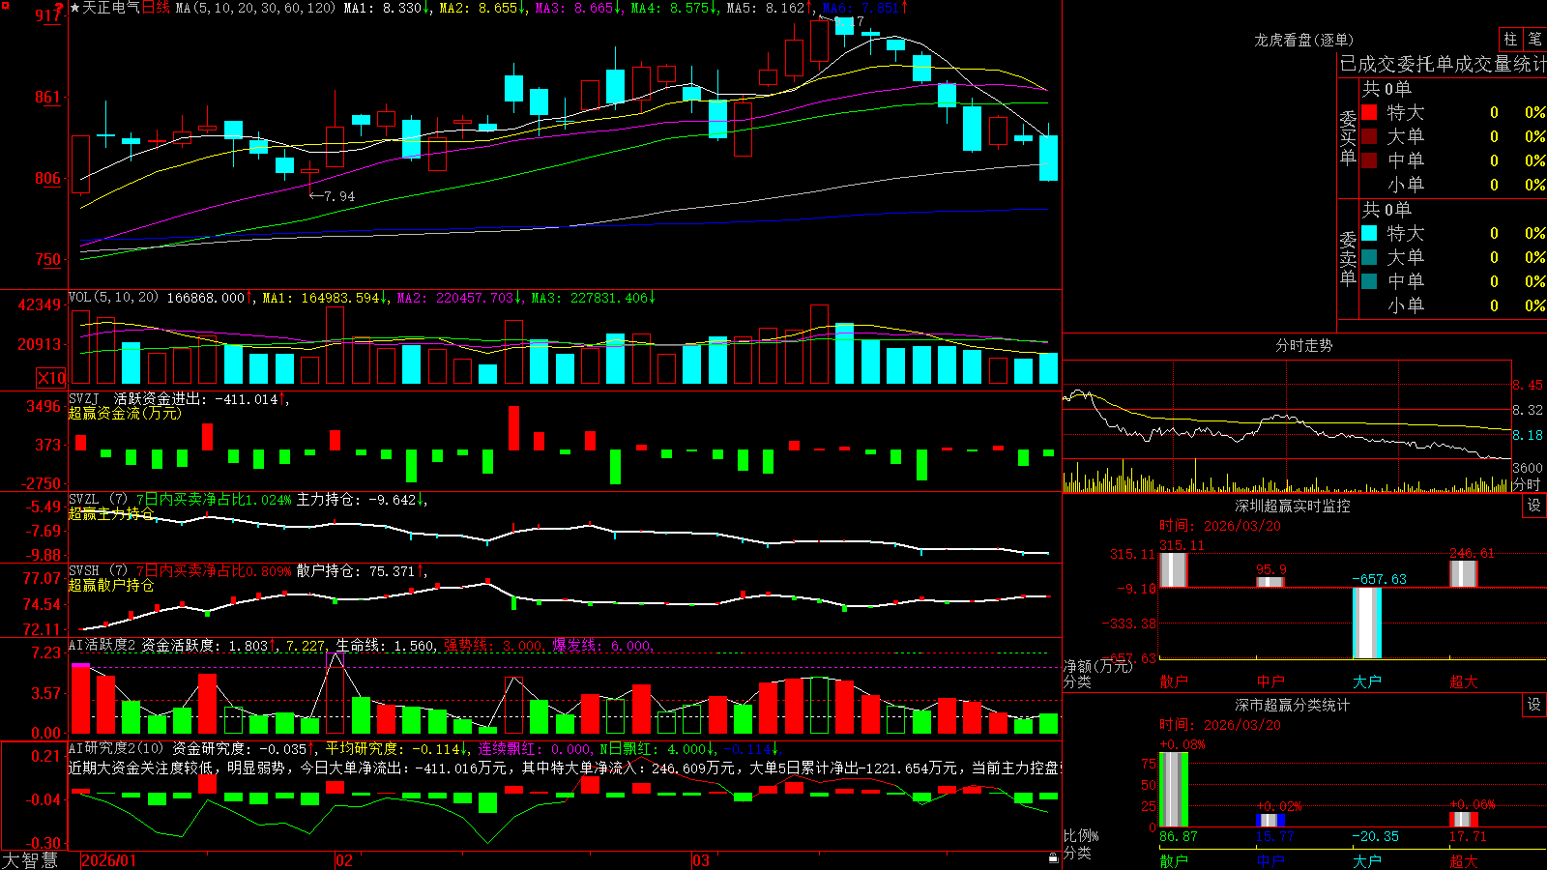Click the 日线 period label

click(156, 8)
